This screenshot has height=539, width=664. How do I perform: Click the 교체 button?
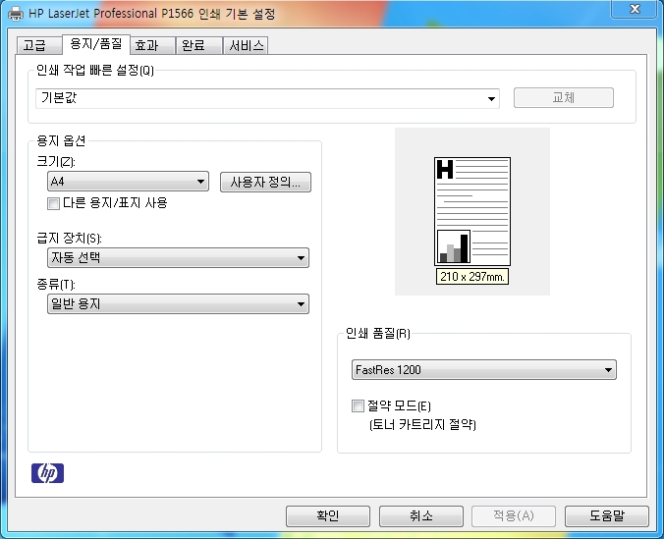click(x=564, y=98)
